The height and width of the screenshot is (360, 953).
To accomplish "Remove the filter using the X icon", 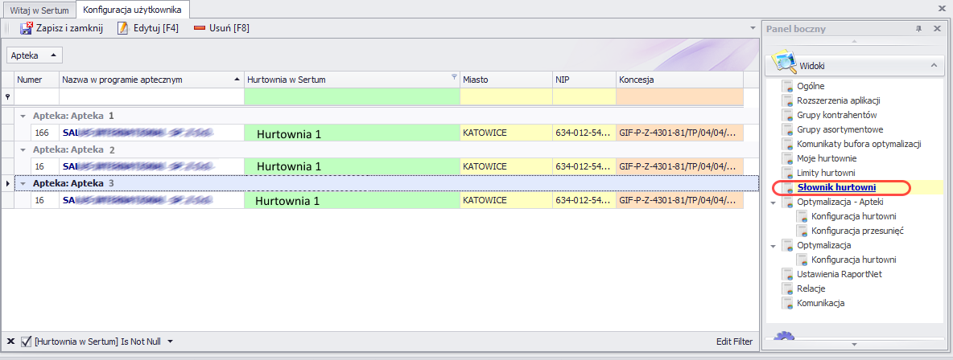I will click(10, 342).
